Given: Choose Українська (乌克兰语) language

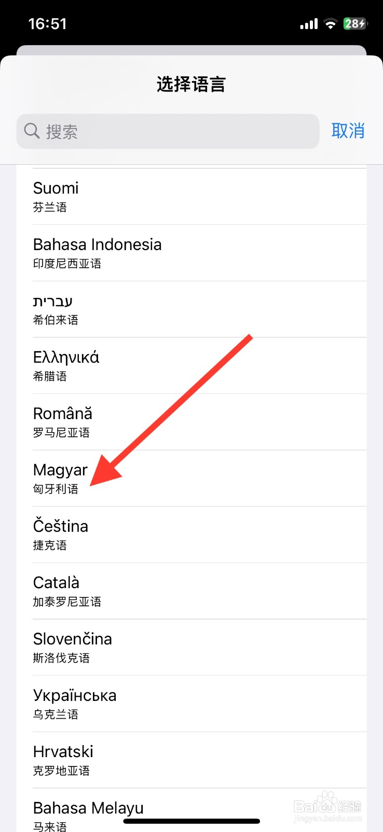Looking at the screenshot, I should (x=191, y=704).
